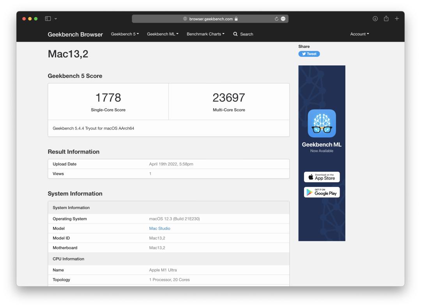This screenshot has height=308, width=421.
Task: Click upload date April 19th 2022 value
Action: [x=171, y=164]
